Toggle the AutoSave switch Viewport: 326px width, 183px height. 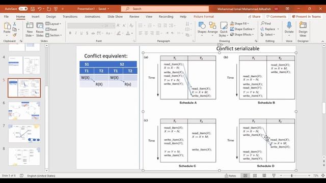click(x=23, y=9)
